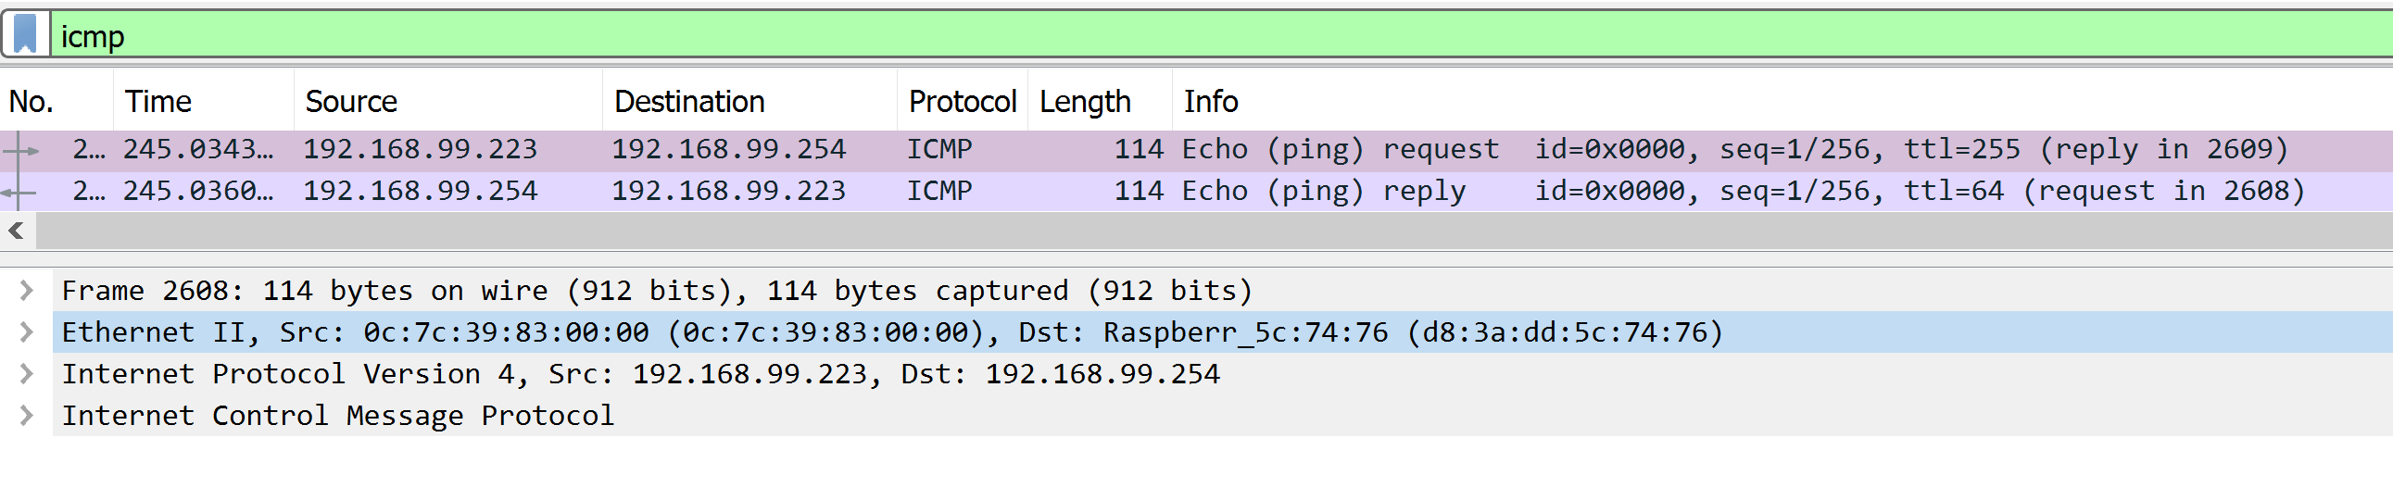The width and height of the screenshot is (2393, 500).
Task: Select the Echo ping request packet row
Action: pos(1197,149)
